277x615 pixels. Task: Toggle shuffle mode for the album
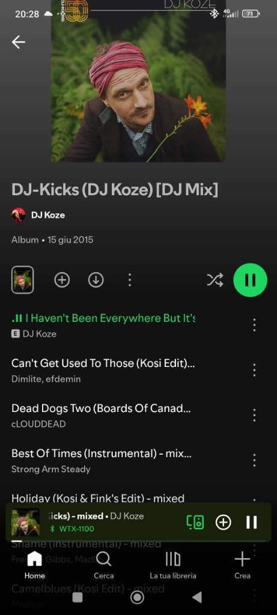tap(215, 280)
